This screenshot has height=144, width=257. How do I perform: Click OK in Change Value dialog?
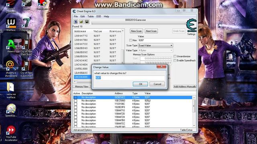(x=141, y=84)
